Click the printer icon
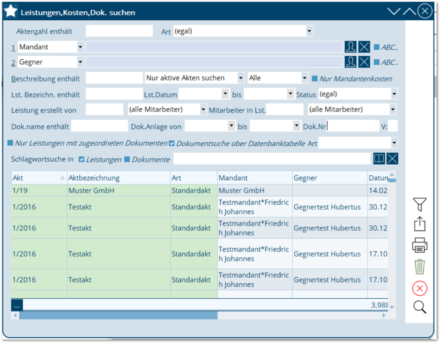The width and height of the screenshot is (440, 343). 419,245
